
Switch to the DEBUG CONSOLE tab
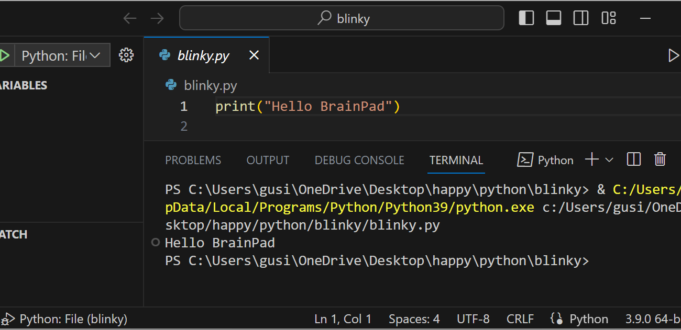[x=359, y=160]
